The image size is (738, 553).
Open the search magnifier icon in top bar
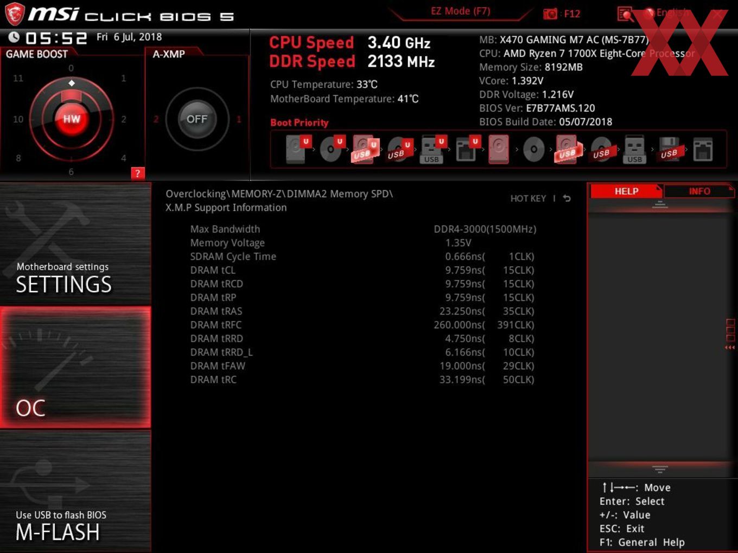(x=625, y=14)
